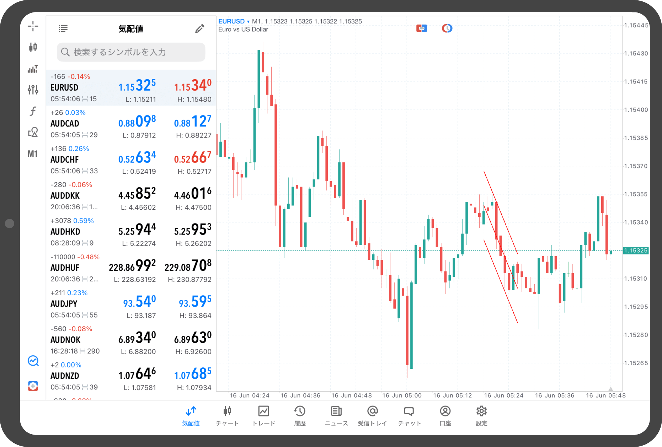The image size is (662, 447).
Task: Open the watchlist menu list icon
Action: pyautogui.click(x=63, y=28)
